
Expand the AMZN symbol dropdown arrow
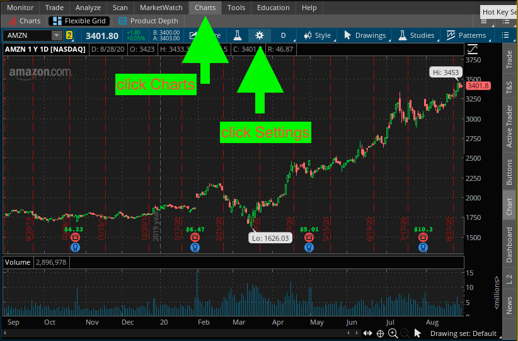57,35
